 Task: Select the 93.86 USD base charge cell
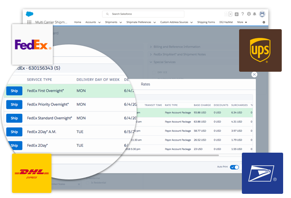200,112
